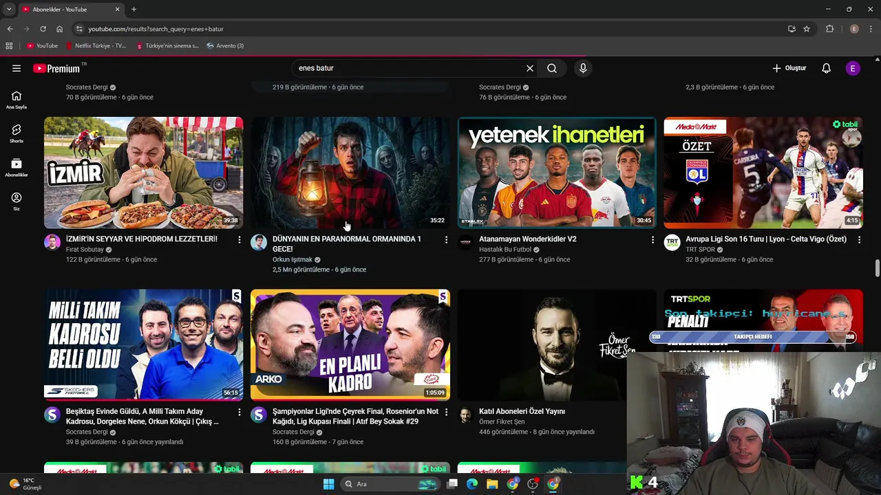Click the page vertical scrollbar thumb

(x=877, y=269)
